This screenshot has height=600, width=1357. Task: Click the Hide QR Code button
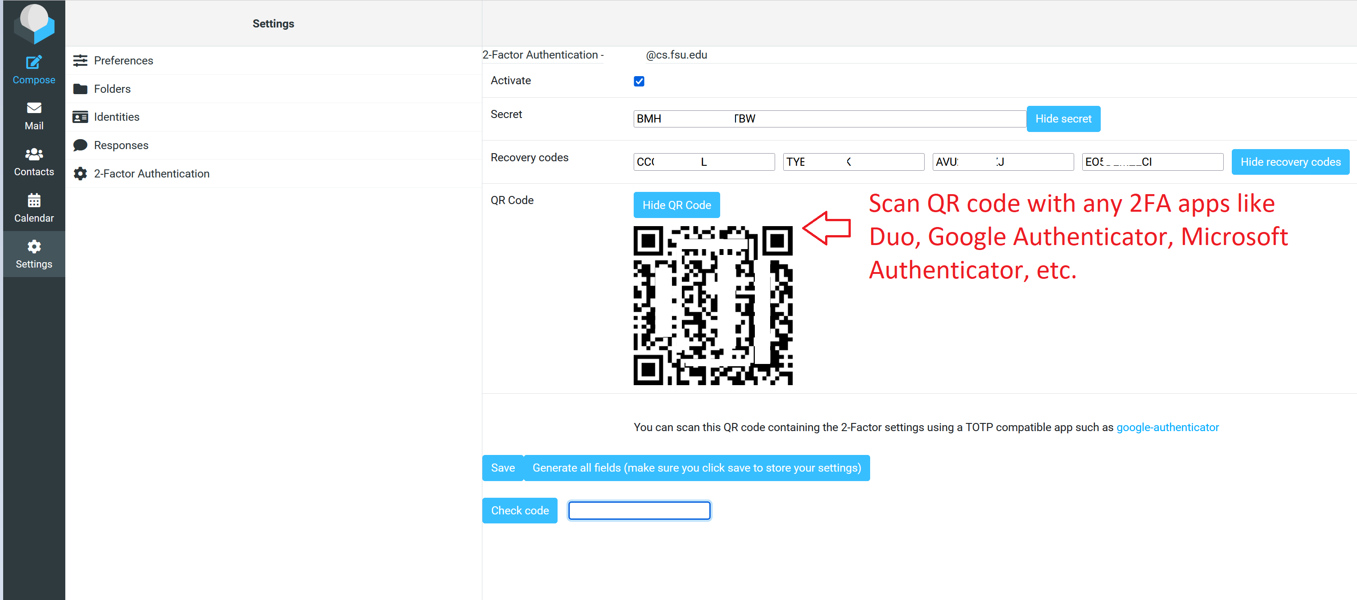[676, 205]
